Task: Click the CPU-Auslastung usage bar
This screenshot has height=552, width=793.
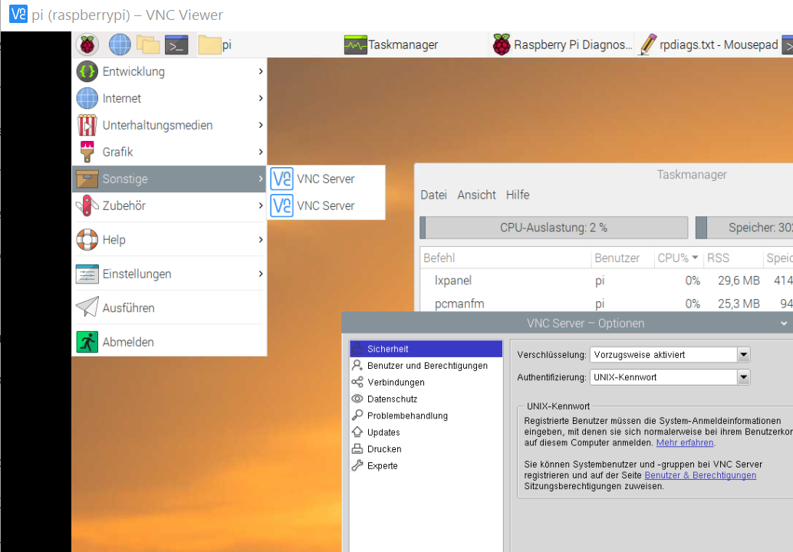Action: pyautogui.click(x=554, y=228)
